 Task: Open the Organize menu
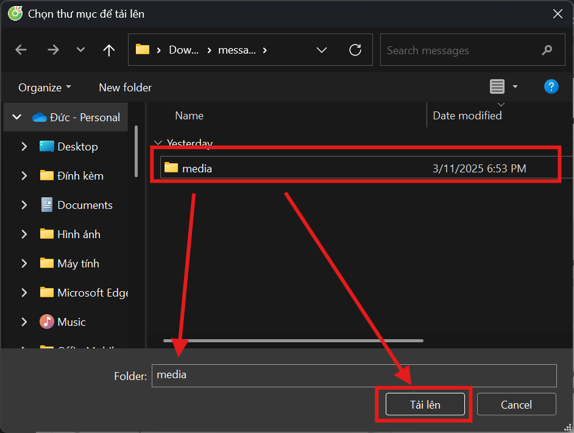coord(44,88)
